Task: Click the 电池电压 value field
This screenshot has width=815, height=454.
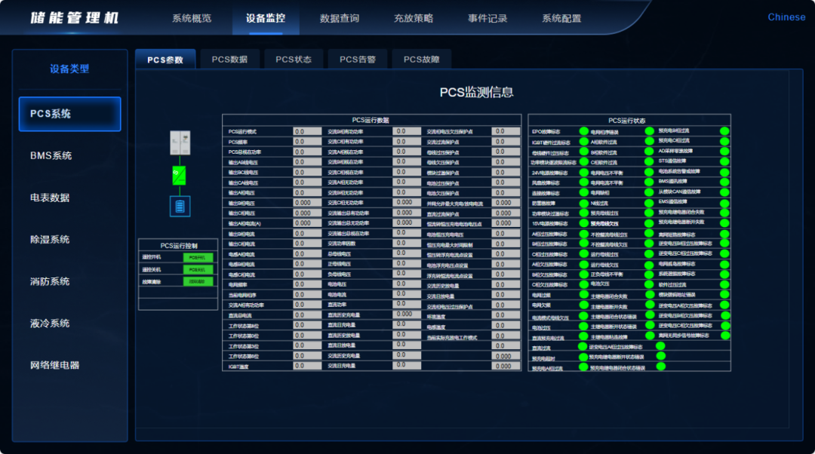Action: pos(407,284)
